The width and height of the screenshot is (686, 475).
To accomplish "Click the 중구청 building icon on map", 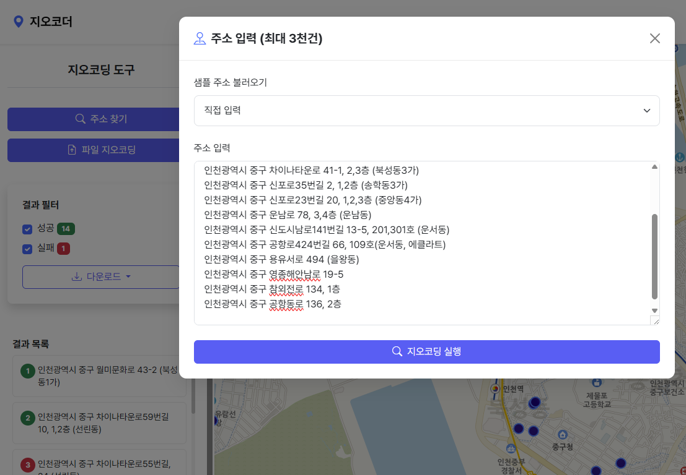I will pos(562,435).
